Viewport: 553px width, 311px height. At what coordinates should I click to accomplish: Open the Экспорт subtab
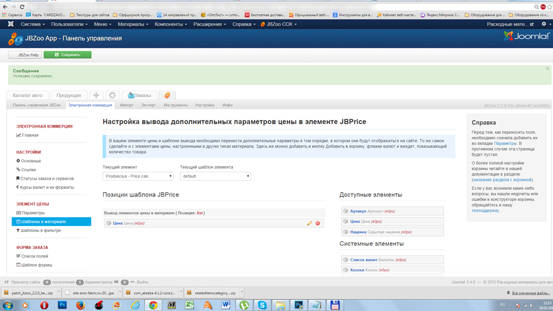(x=148, y=105)
